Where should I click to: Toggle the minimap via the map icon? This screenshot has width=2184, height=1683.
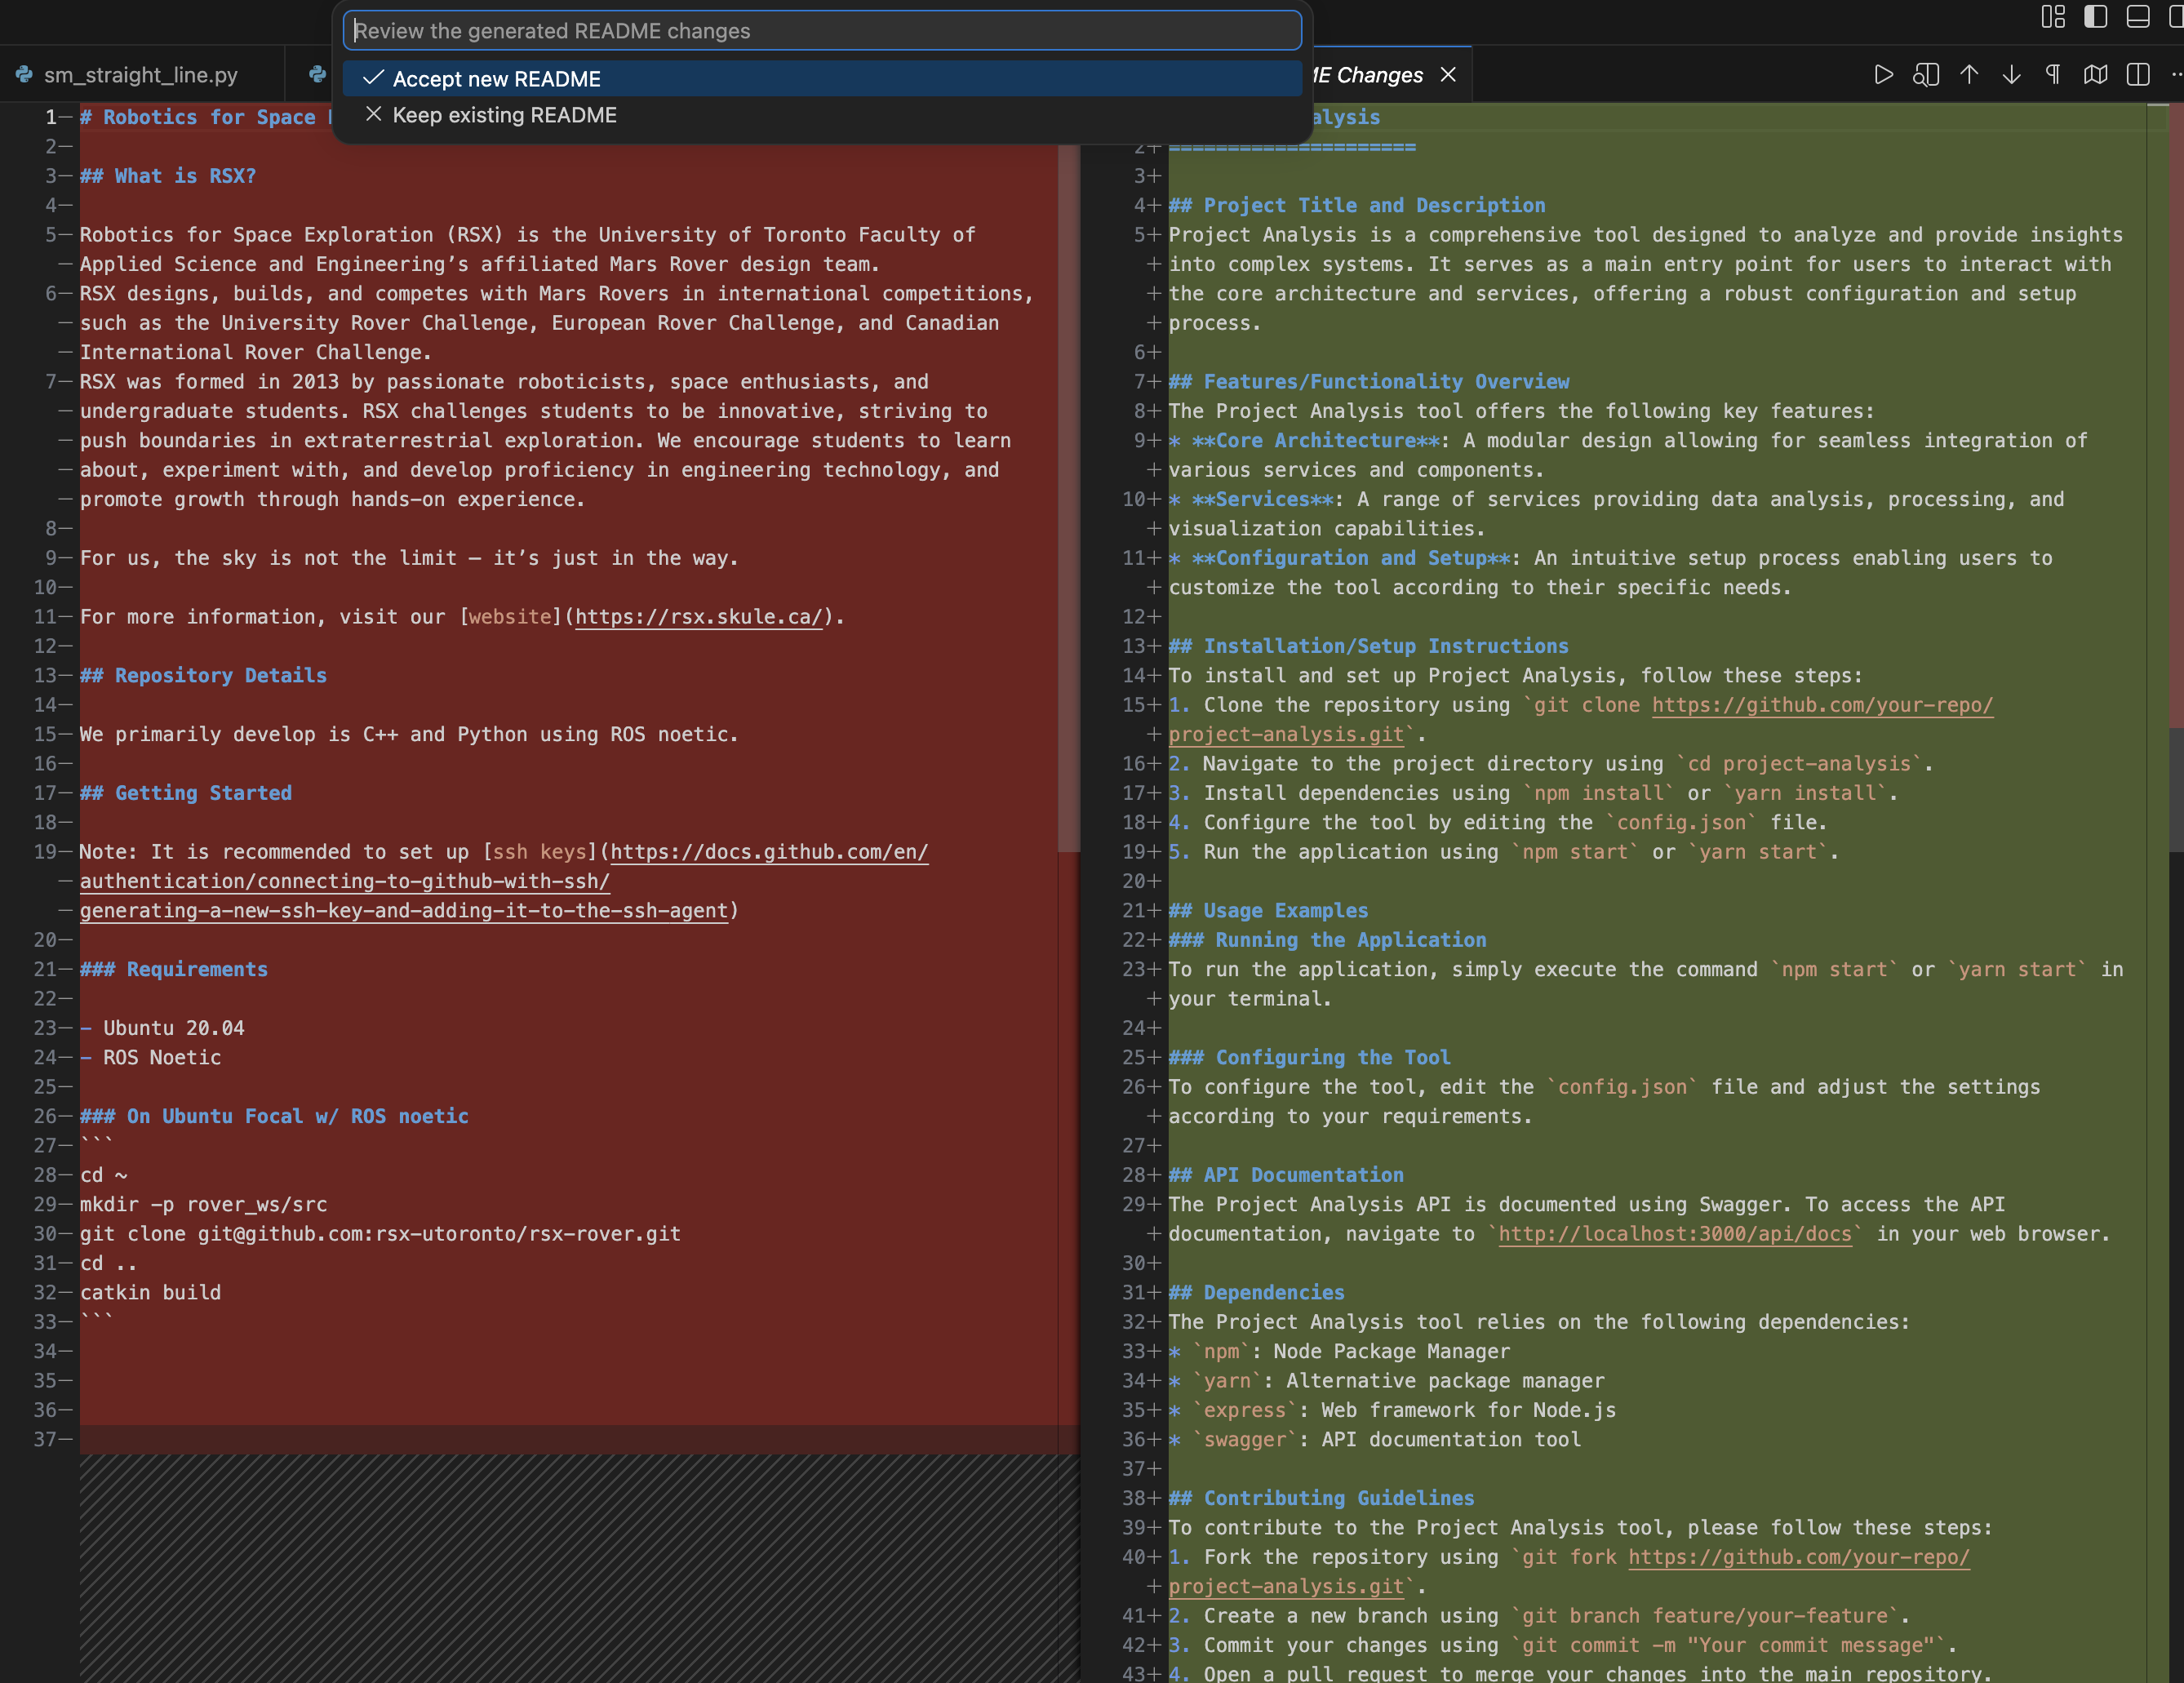[x=2095, y=75]
